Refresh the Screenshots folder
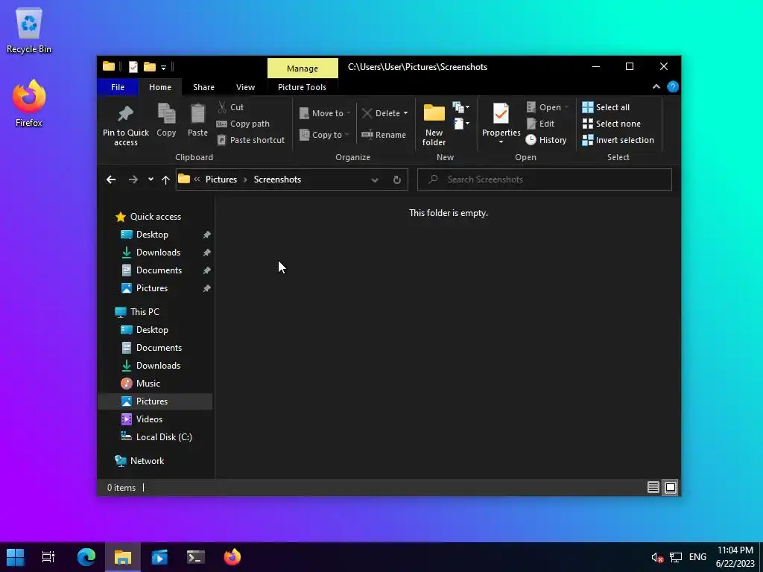Image resolution: width=763 pixels, height=572 pixels. click(397, 179)
